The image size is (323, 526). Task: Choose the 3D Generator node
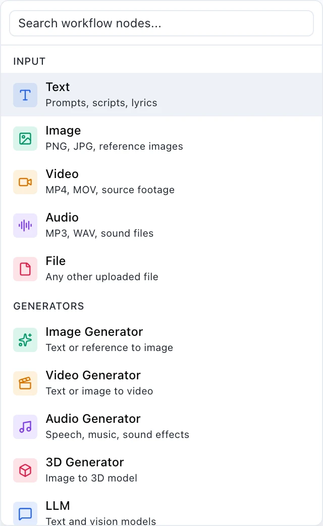pos(161,470)
